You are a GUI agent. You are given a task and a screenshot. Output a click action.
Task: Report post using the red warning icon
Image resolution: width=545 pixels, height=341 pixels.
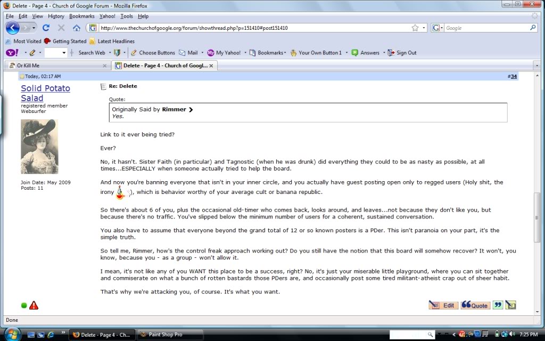[x=34, y=305]
